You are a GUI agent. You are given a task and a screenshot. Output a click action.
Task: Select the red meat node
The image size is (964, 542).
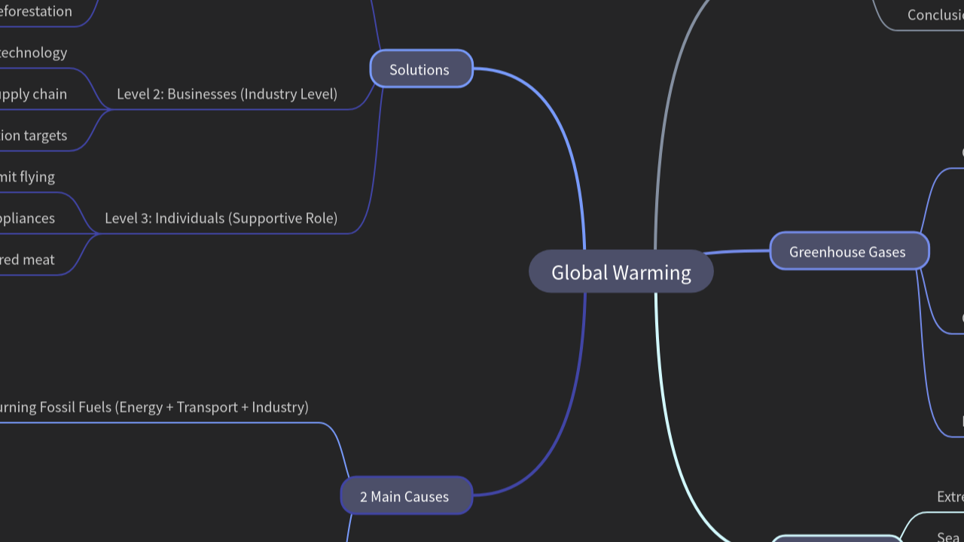click(x=27, y=259)
